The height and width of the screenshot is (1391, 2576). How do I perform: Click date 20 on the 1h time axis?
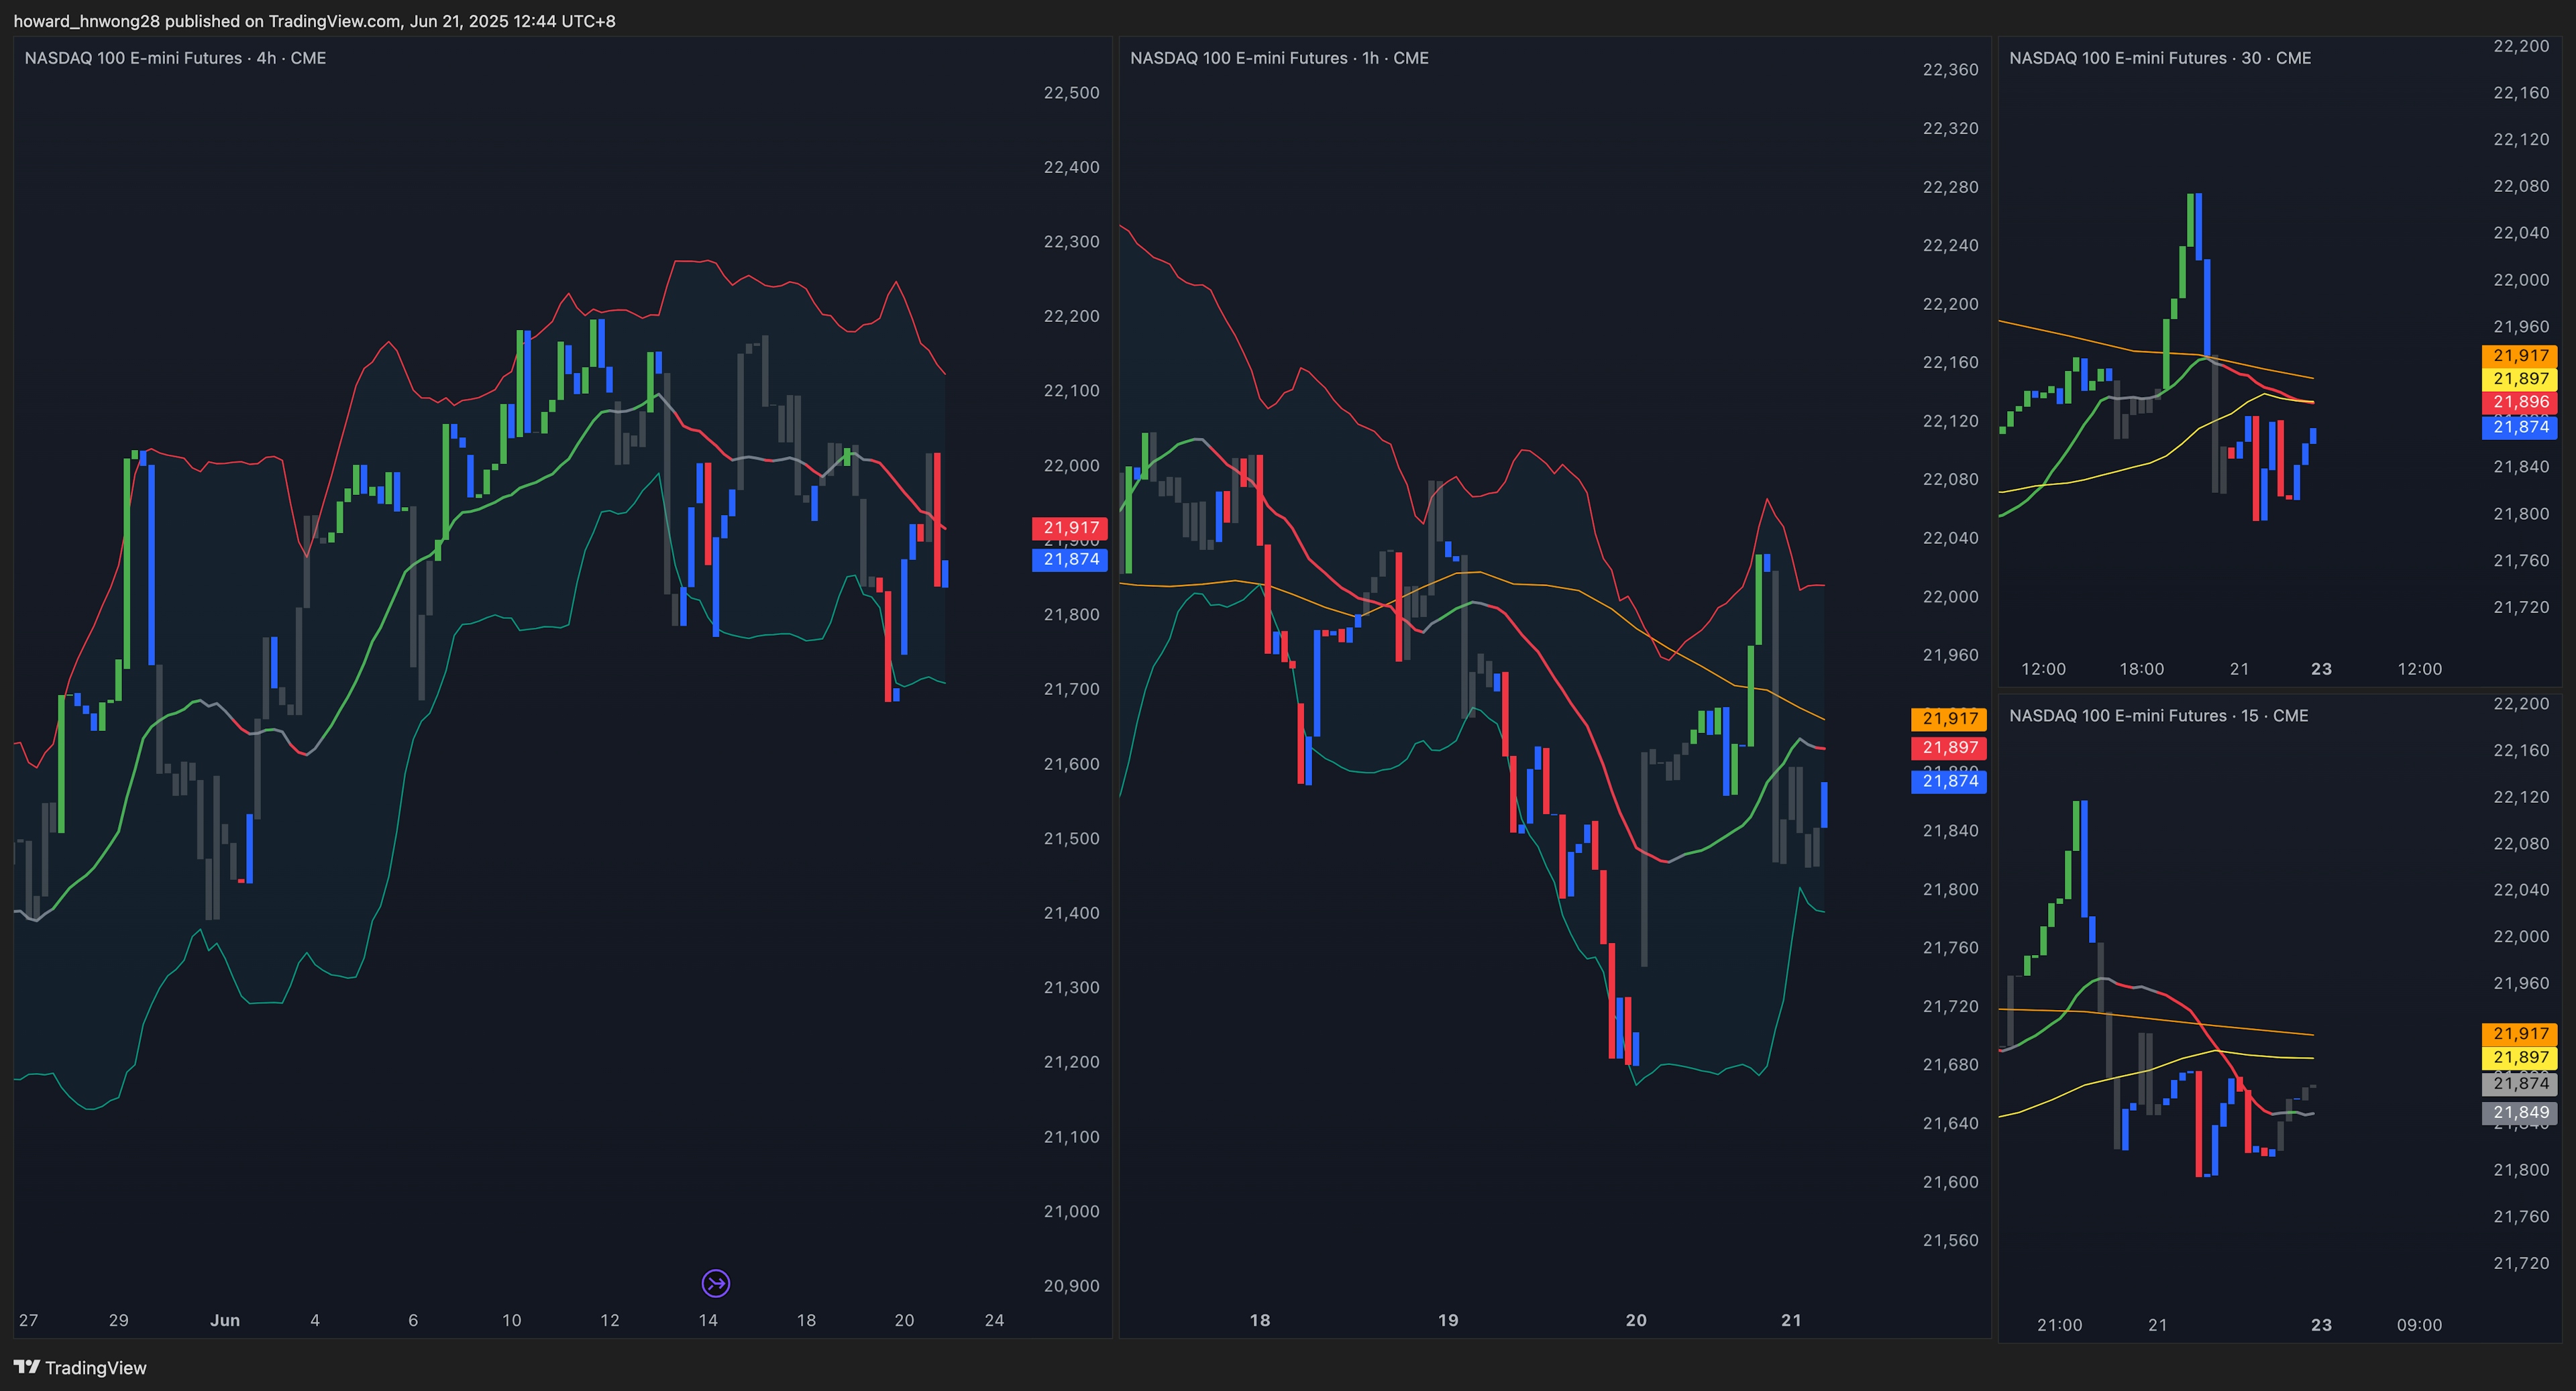click(1636, 1320)
